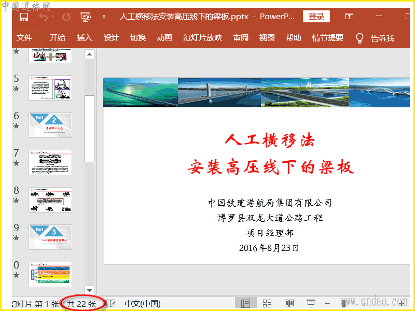
Task: Click the spell check icon in status bar
Action: tap(111, 303)
